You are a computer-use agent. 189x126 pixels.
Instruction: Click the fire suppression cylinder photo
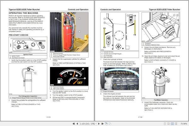tap(69, 32)
